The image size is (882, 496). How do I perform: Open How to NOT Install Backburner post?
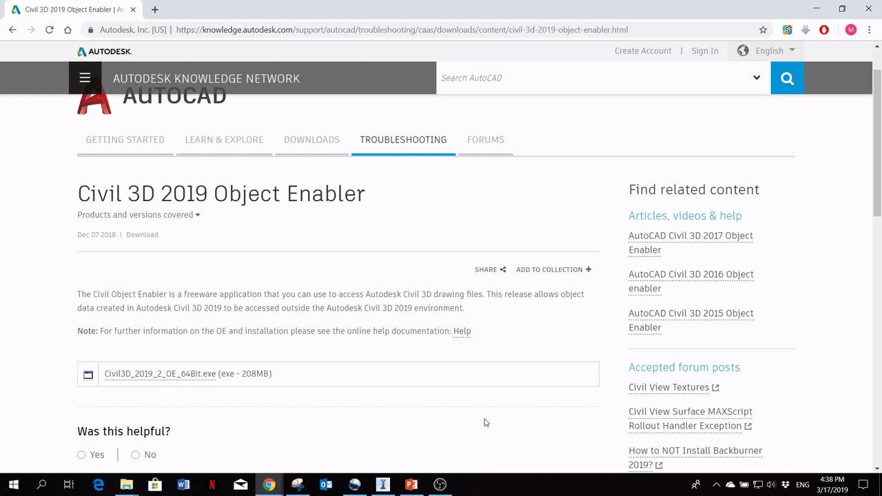click(695, 457)
